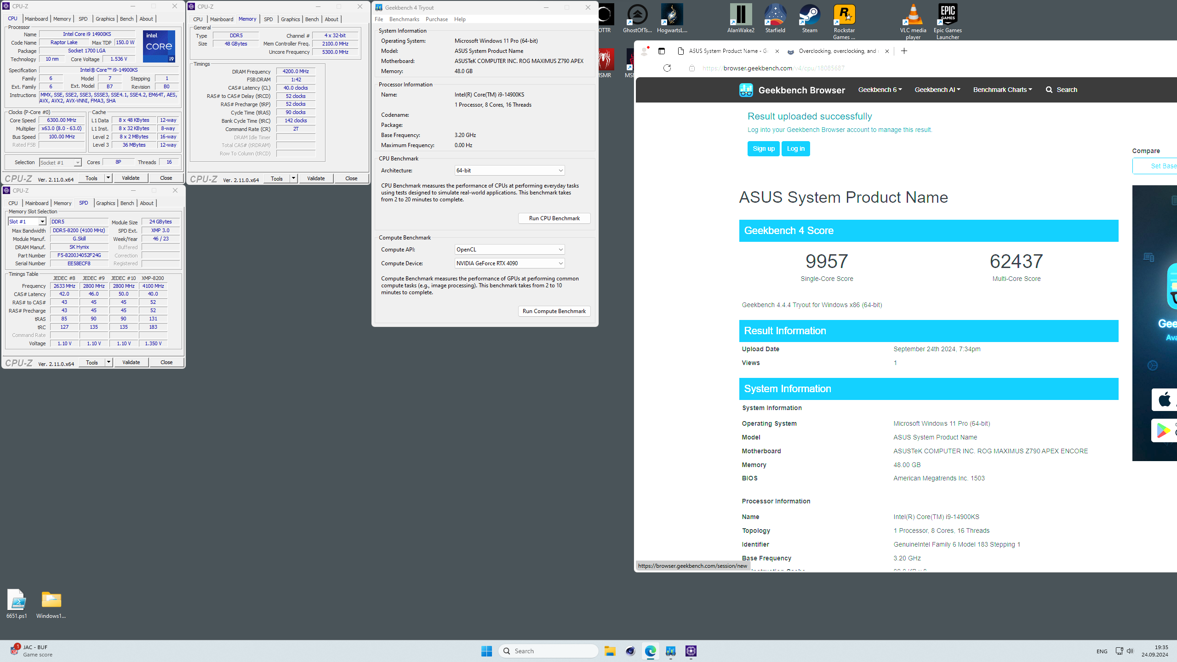Open the HogwartsLegacy desktop icon
This screenshot has width=1177, height=662.
click(672, 18)
